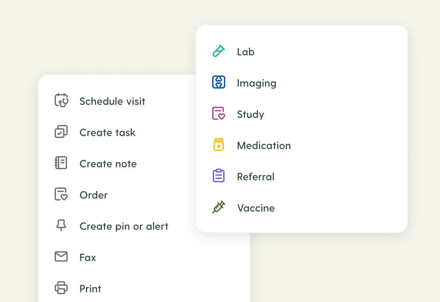This screenshot has width=440, height=302.
Task: Select the Schedule visit stethoscope icon
Action: (x=61, y=101)
